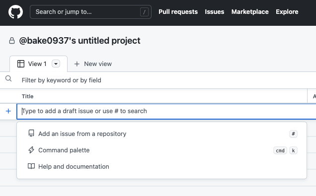The image size is (316, 196).
Task: Click the lock icon beside project title
Action: pos(12,41)
